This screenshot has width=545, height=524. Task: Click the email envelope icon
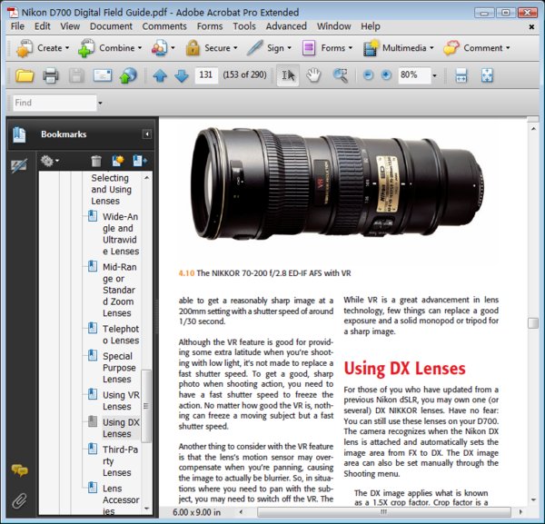(x=103, y=75)
